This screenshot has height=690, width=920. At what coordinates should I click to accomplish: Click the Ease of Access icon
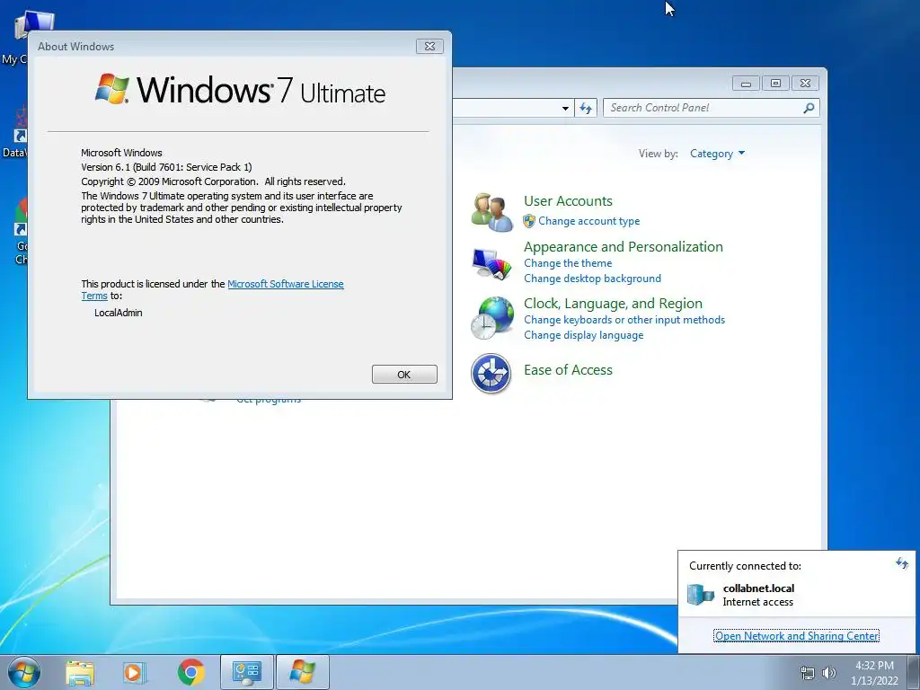click(491, 374)
